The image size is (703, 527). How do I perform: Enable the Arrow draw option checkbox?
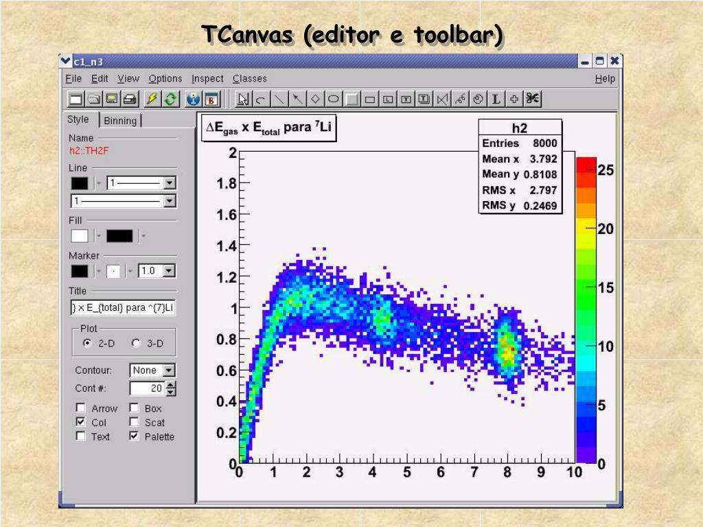tap(81, 408)
